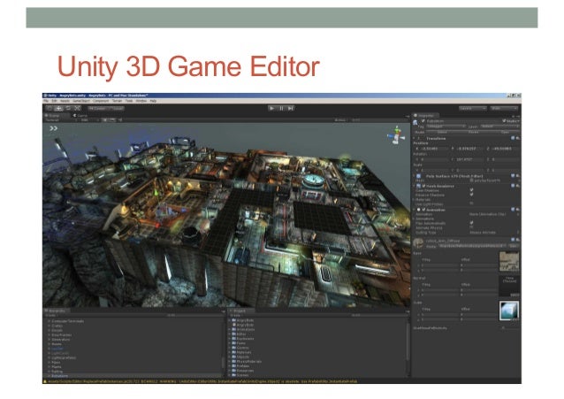Open the material component help icon
Screen dimensions: 564x399
pyautogui.click(x=513, y=240)
